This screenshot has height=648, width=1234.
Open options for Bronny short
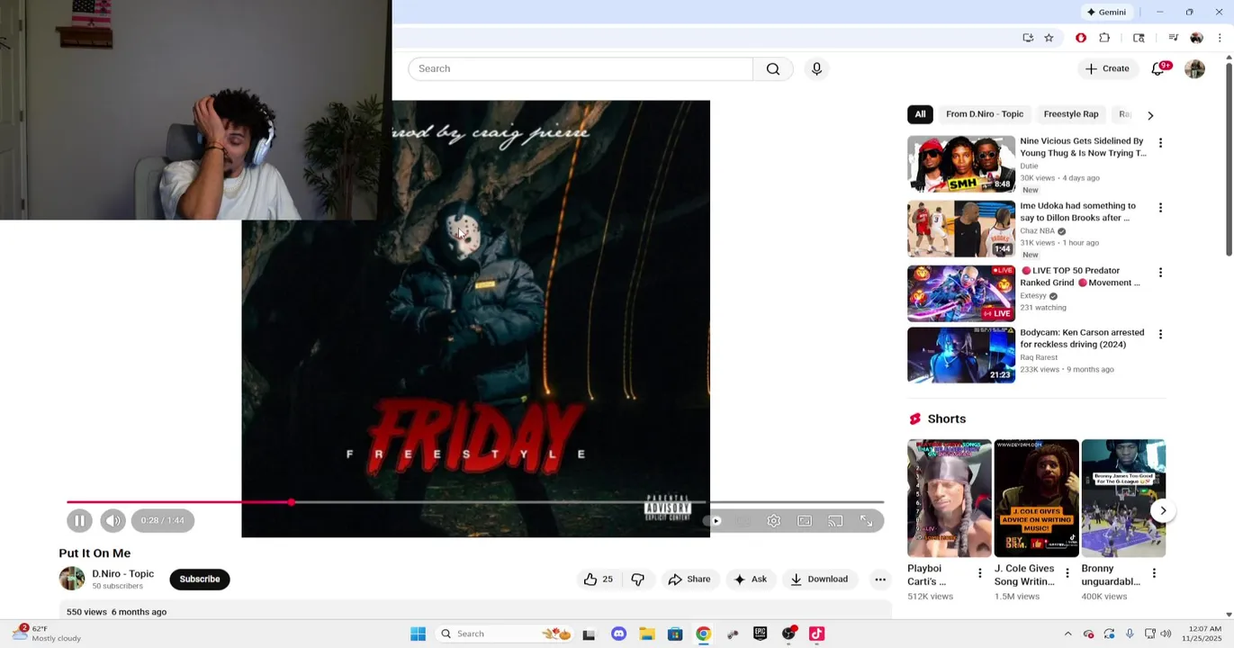[x=1155, y=572]
